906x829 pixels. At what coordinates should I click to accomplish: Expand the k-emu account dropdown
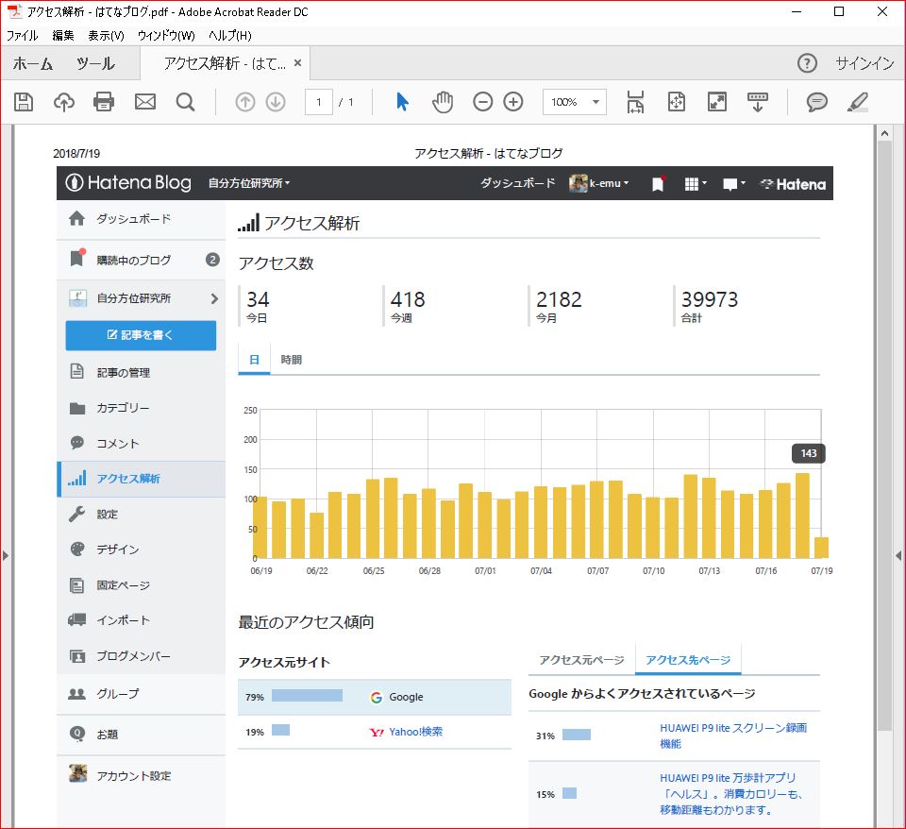[x=605, y=183]
